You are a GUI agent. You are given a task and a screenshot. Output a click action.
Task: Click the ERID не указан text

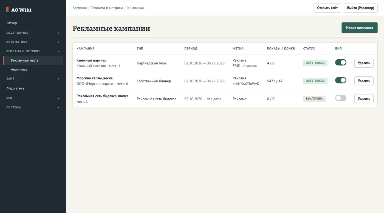(245, 66)
